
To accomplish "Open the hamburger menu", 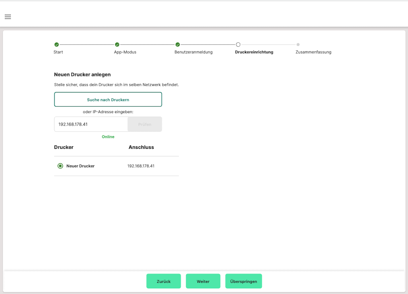I will pyautogui.click(x=8, y=17).
